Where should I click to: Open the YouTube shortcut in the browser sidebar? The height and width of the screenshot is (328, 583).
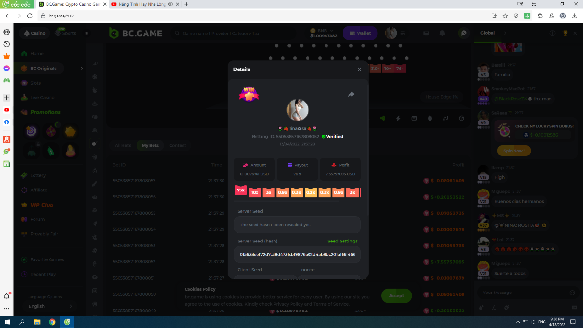7,110
